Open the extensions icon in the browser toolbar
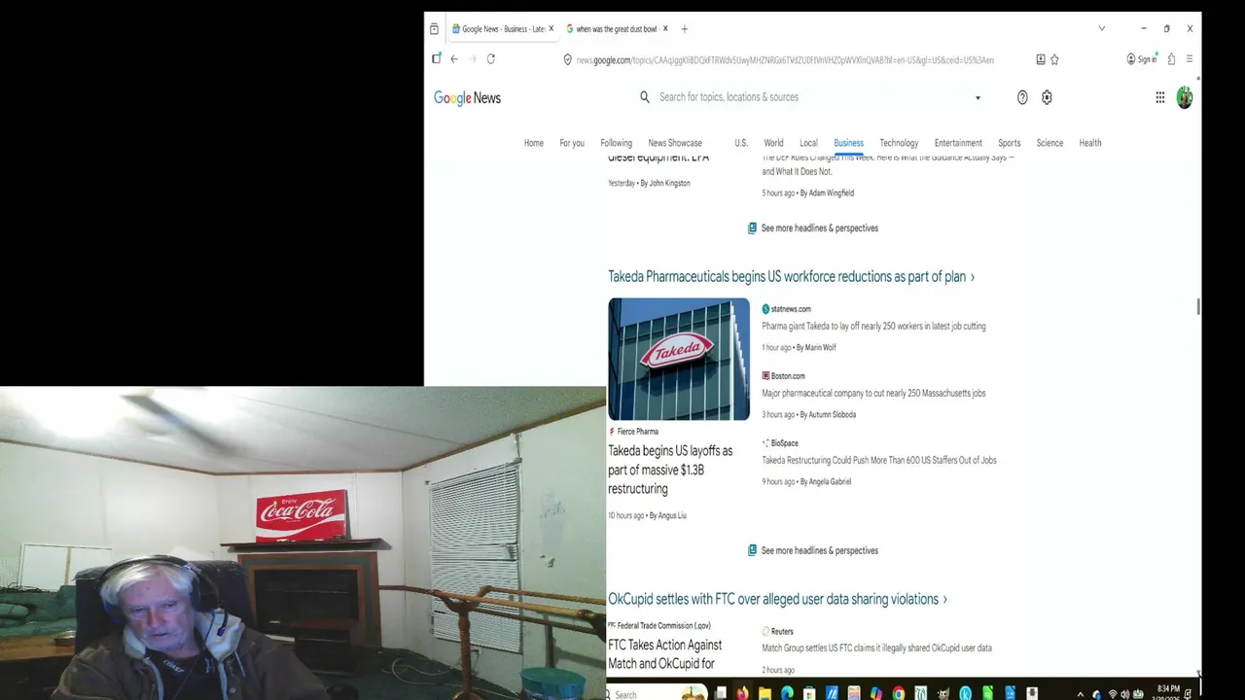This screenshot has width=1245, height=700. pos(1172,59)
